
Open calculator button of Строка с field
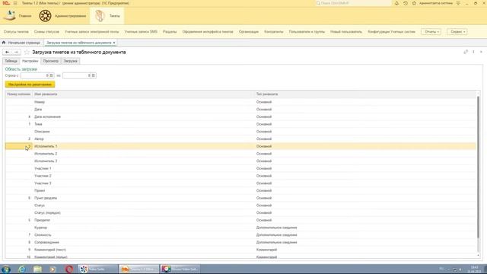[51, 75]
